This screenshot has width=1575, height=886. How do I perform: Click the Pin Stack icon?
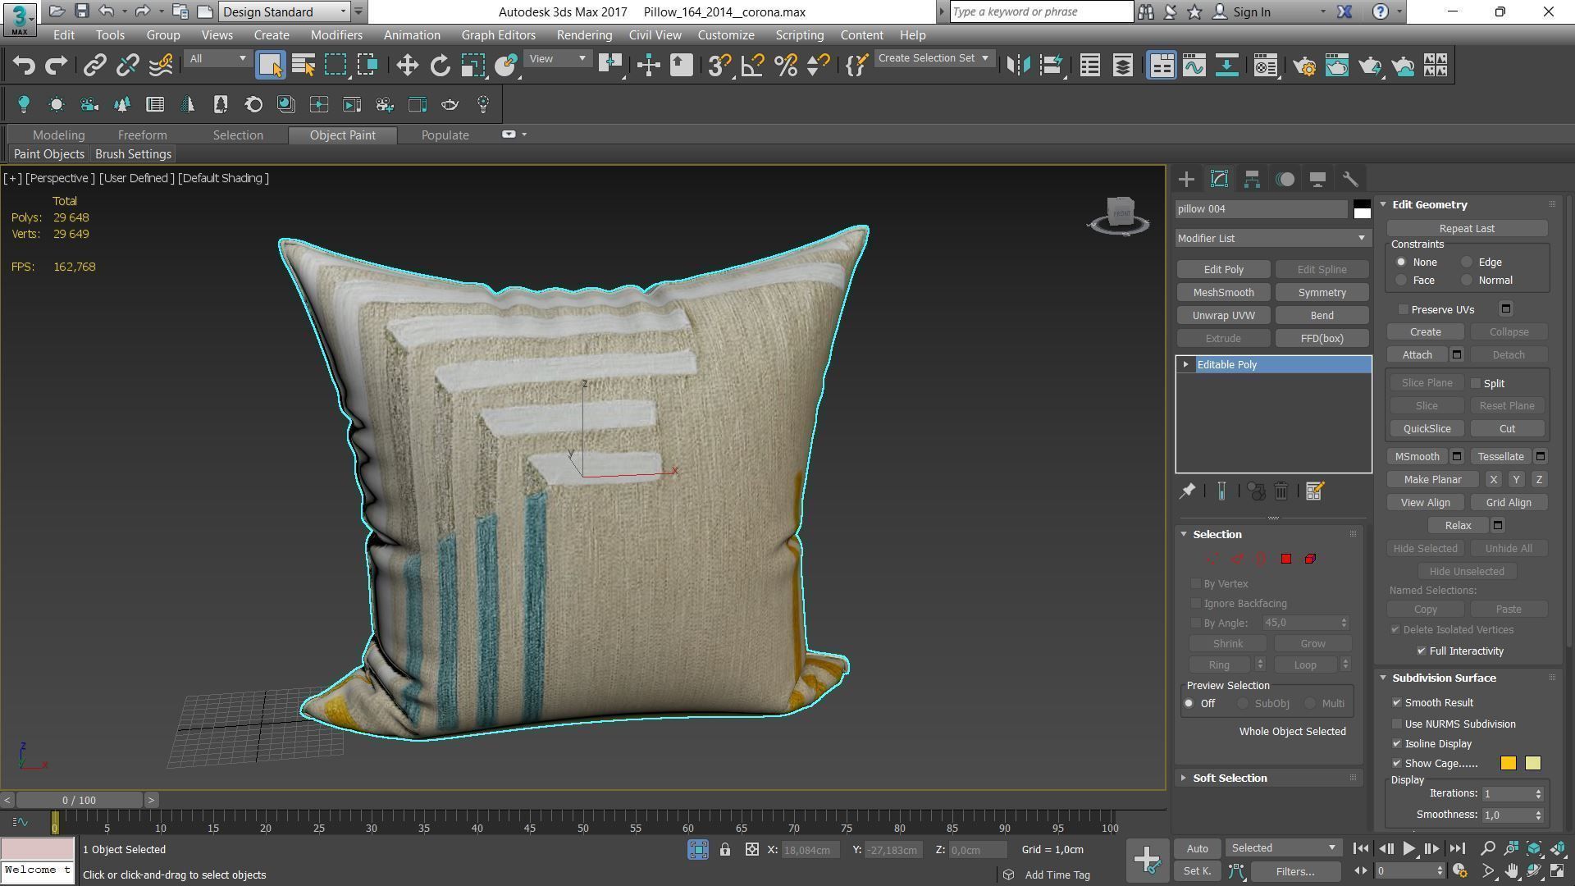[x=1187, y=491]
